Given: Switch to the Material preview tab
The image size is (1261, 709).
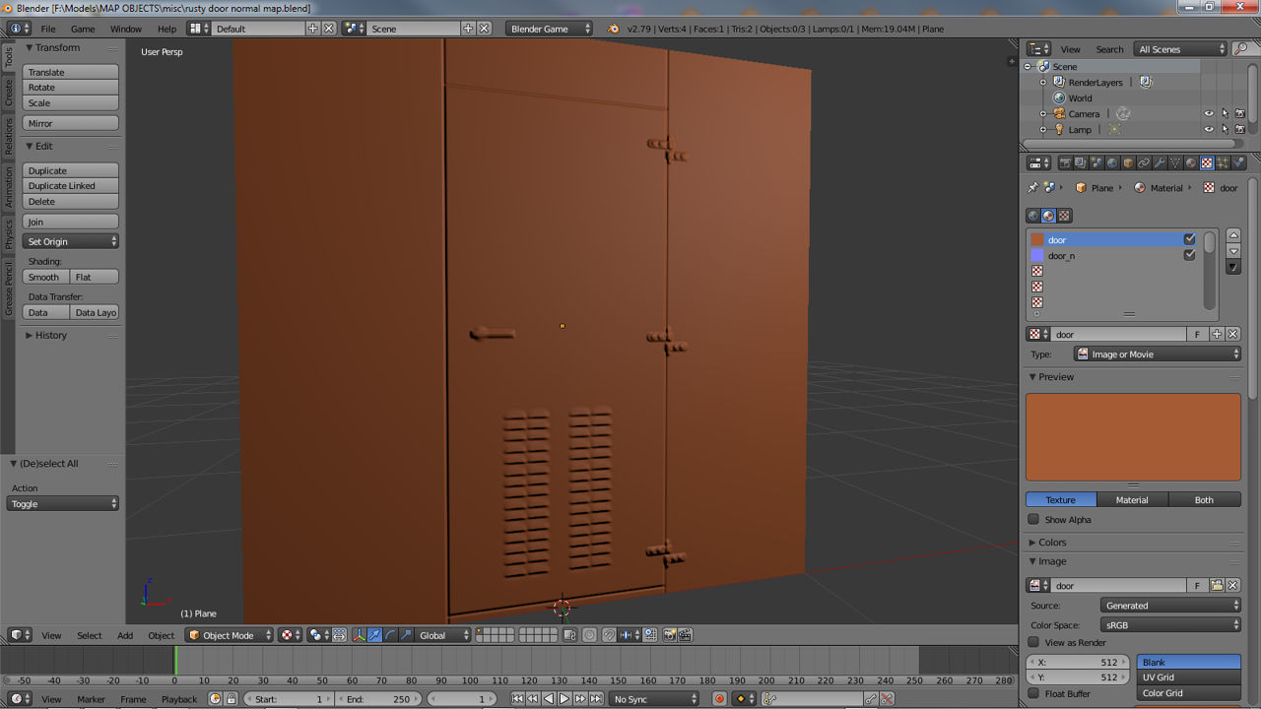Looking at the screenshot, I should [x=1132, y=499].
